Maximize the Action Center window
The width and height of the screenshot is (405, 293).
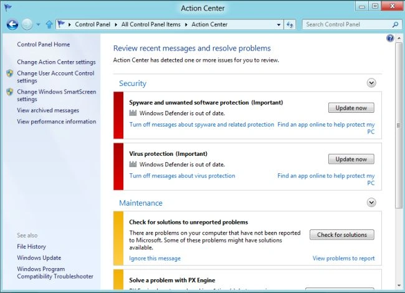375,6
